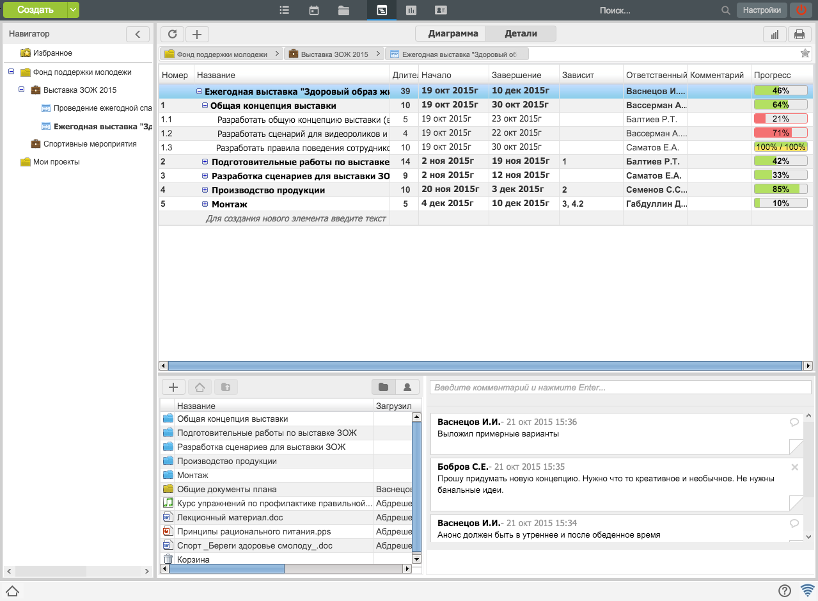Collapse Ежегодная выставка root row
The width and height of the screenshot is (818, 601).
coord(200,92)
